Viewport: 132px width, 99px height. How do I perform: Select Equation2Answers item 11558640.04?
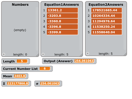107,32
